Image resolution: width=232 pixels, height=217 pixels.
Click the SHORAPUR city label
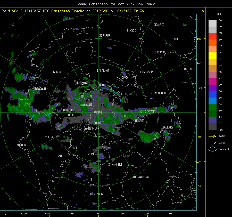click(159, 52)
